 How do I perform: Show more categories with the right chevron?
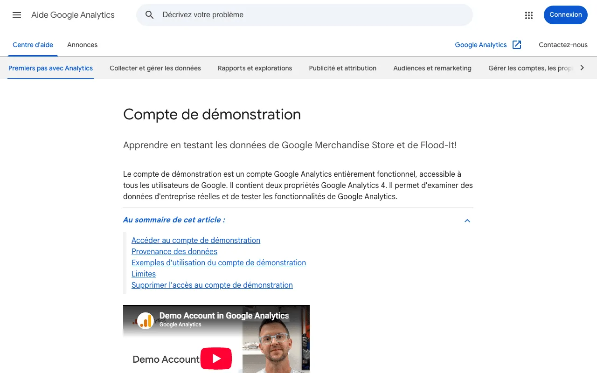coord(582,68)
